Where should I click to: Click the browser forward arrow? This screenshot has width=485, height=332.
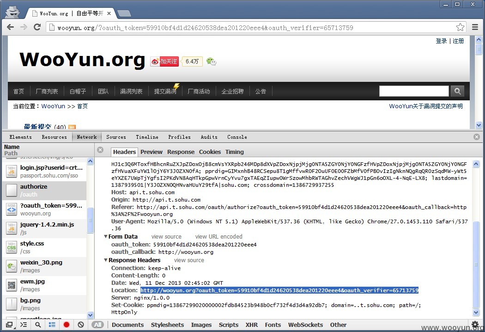pos(24,27)
